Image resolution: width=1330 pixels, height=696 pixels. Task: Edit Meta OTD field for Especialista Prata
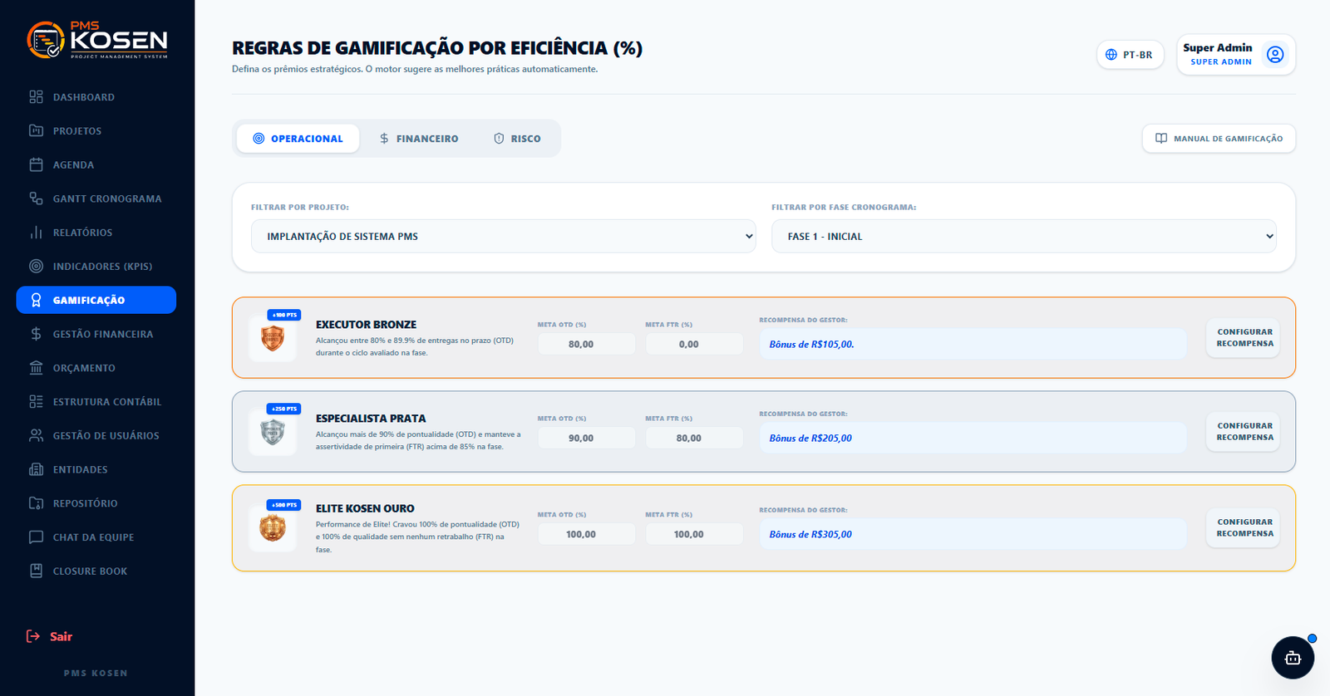click(586, 438)
